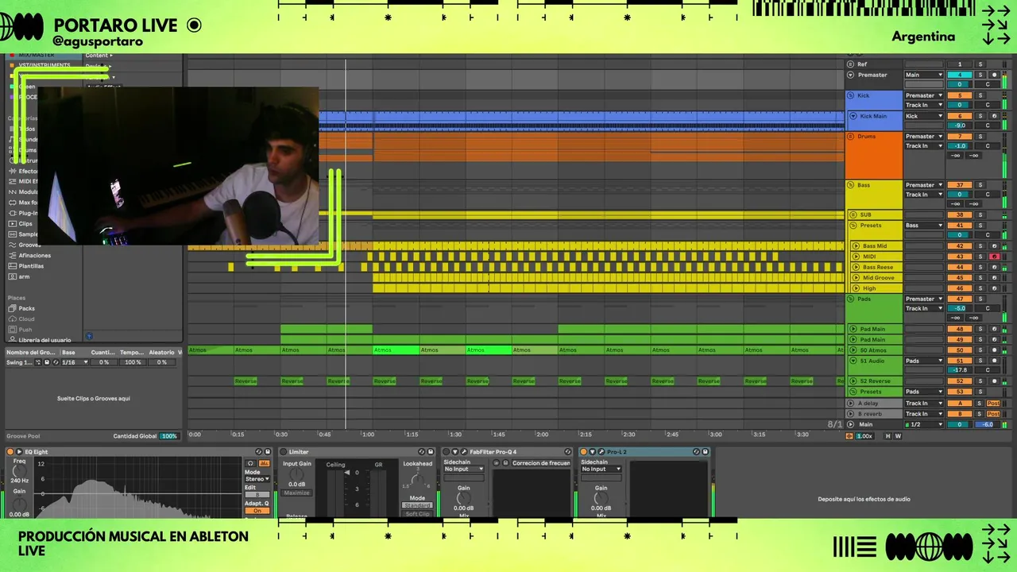Toggle A delay Post send button

point(993,403)
